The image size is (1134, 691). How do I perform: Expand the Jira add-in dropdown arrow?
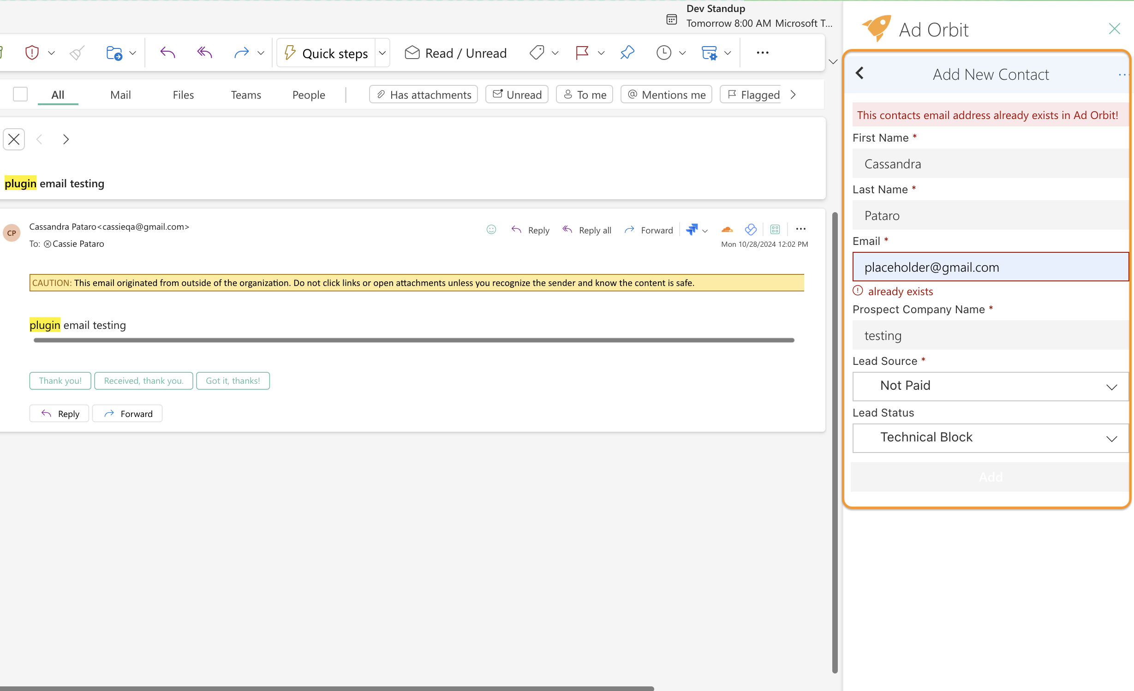[x=705, y=231]
